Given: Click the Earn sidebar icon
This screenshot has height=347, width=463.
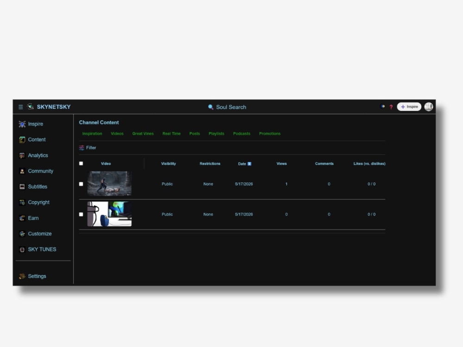Looking at the screenshot, I should pos(22,218).
